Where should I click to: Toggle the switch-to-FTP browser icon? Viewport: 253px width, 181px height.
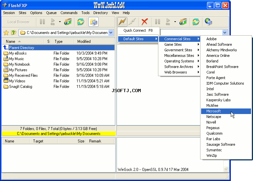(93, 22)
